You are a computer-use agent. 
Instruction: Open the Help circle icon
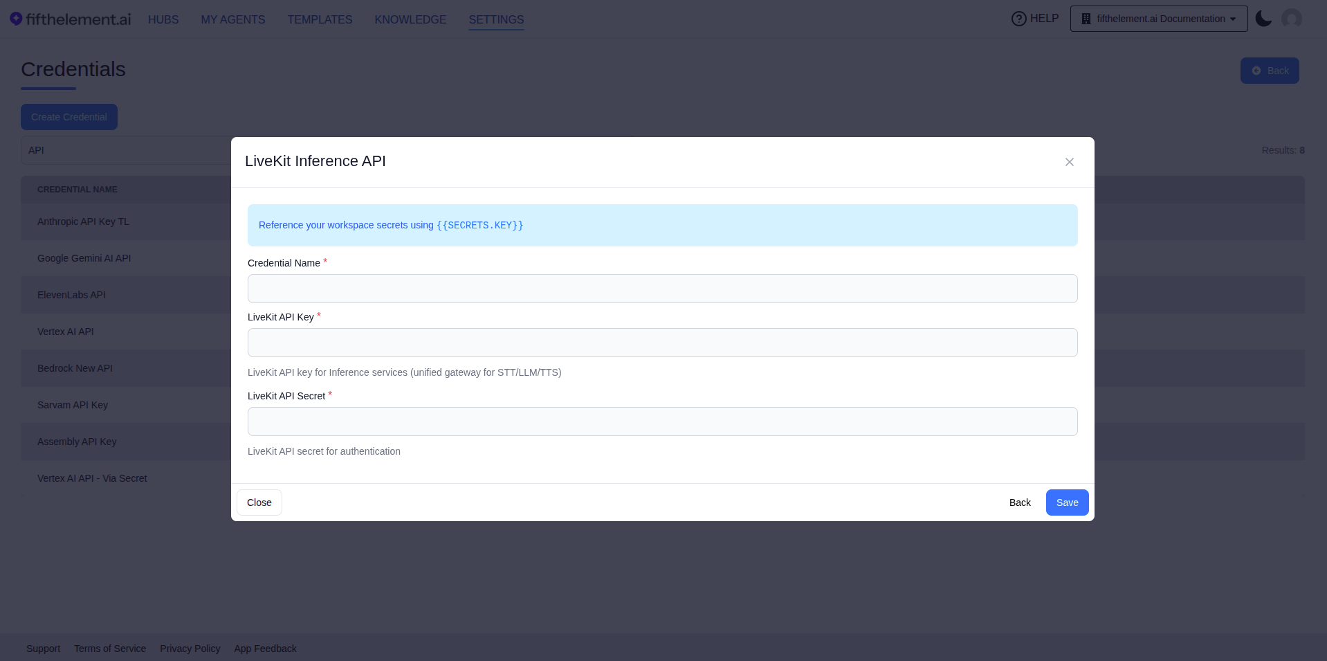pos(1018,19)
